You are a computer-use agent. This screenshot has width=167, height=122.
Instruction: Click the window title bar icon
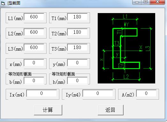pyautogui.click(x=3, y=3)
